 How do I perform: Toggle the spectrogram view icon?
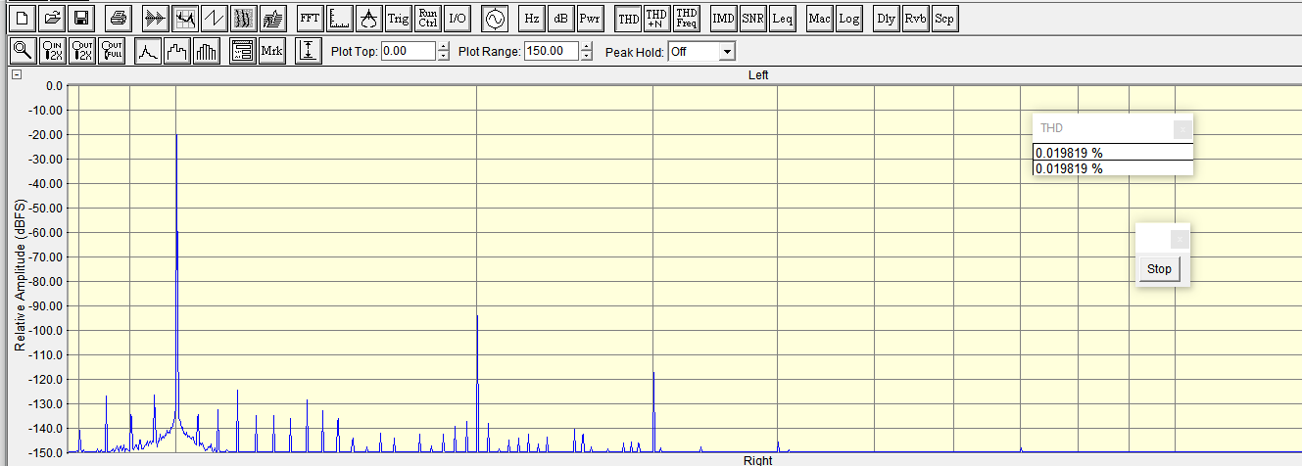click(x=243, y=18)
